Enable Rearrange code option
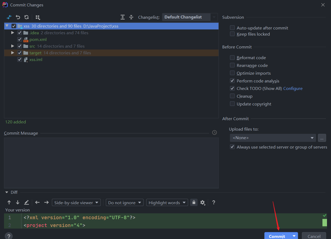The width and height of the screenshot is (331, 239). [x=232, y=65]
